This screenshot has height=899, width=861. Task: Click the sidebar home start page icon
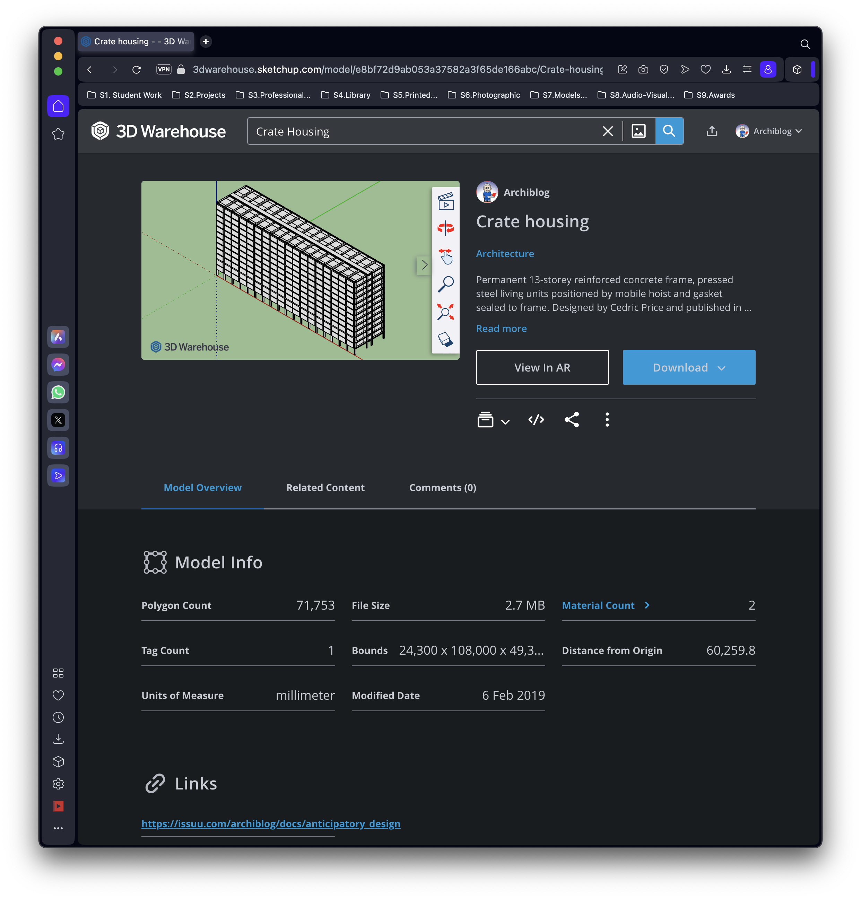[58, 106]
